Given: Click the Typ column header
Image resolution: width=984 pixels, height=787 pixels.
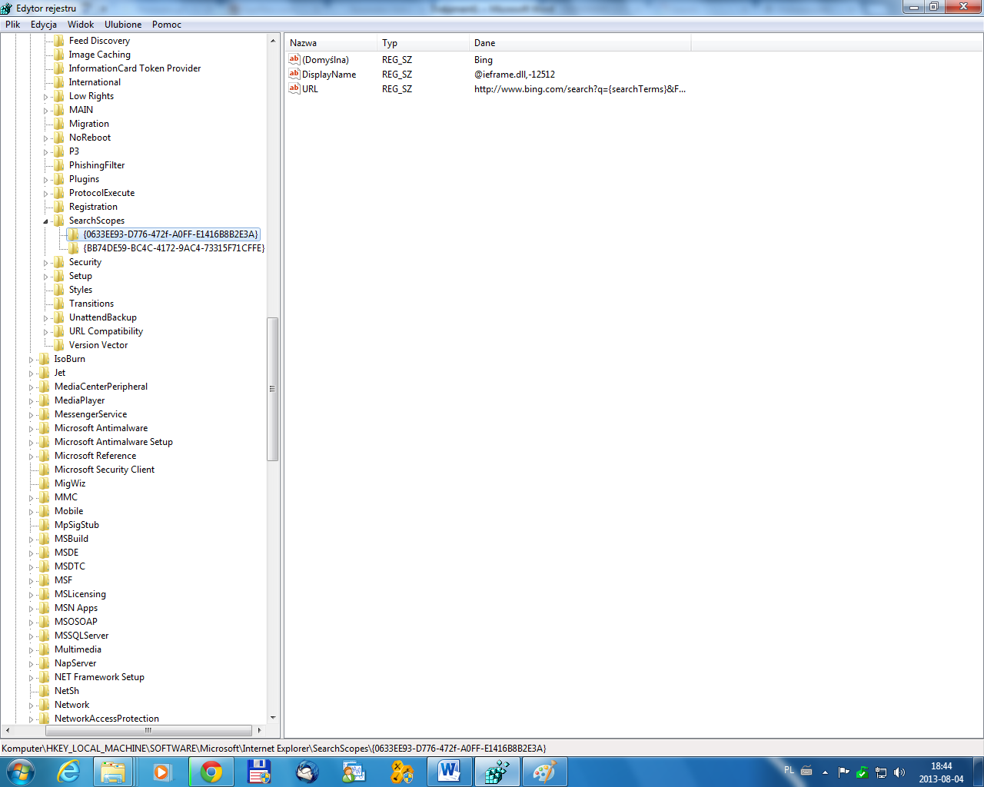Looking at the screenshot, I should [x=423, y=43].
